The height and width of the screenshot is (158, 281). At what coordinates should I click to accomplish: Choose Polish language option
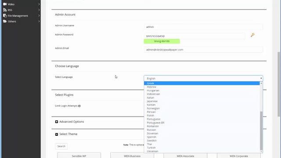(202, 115)
